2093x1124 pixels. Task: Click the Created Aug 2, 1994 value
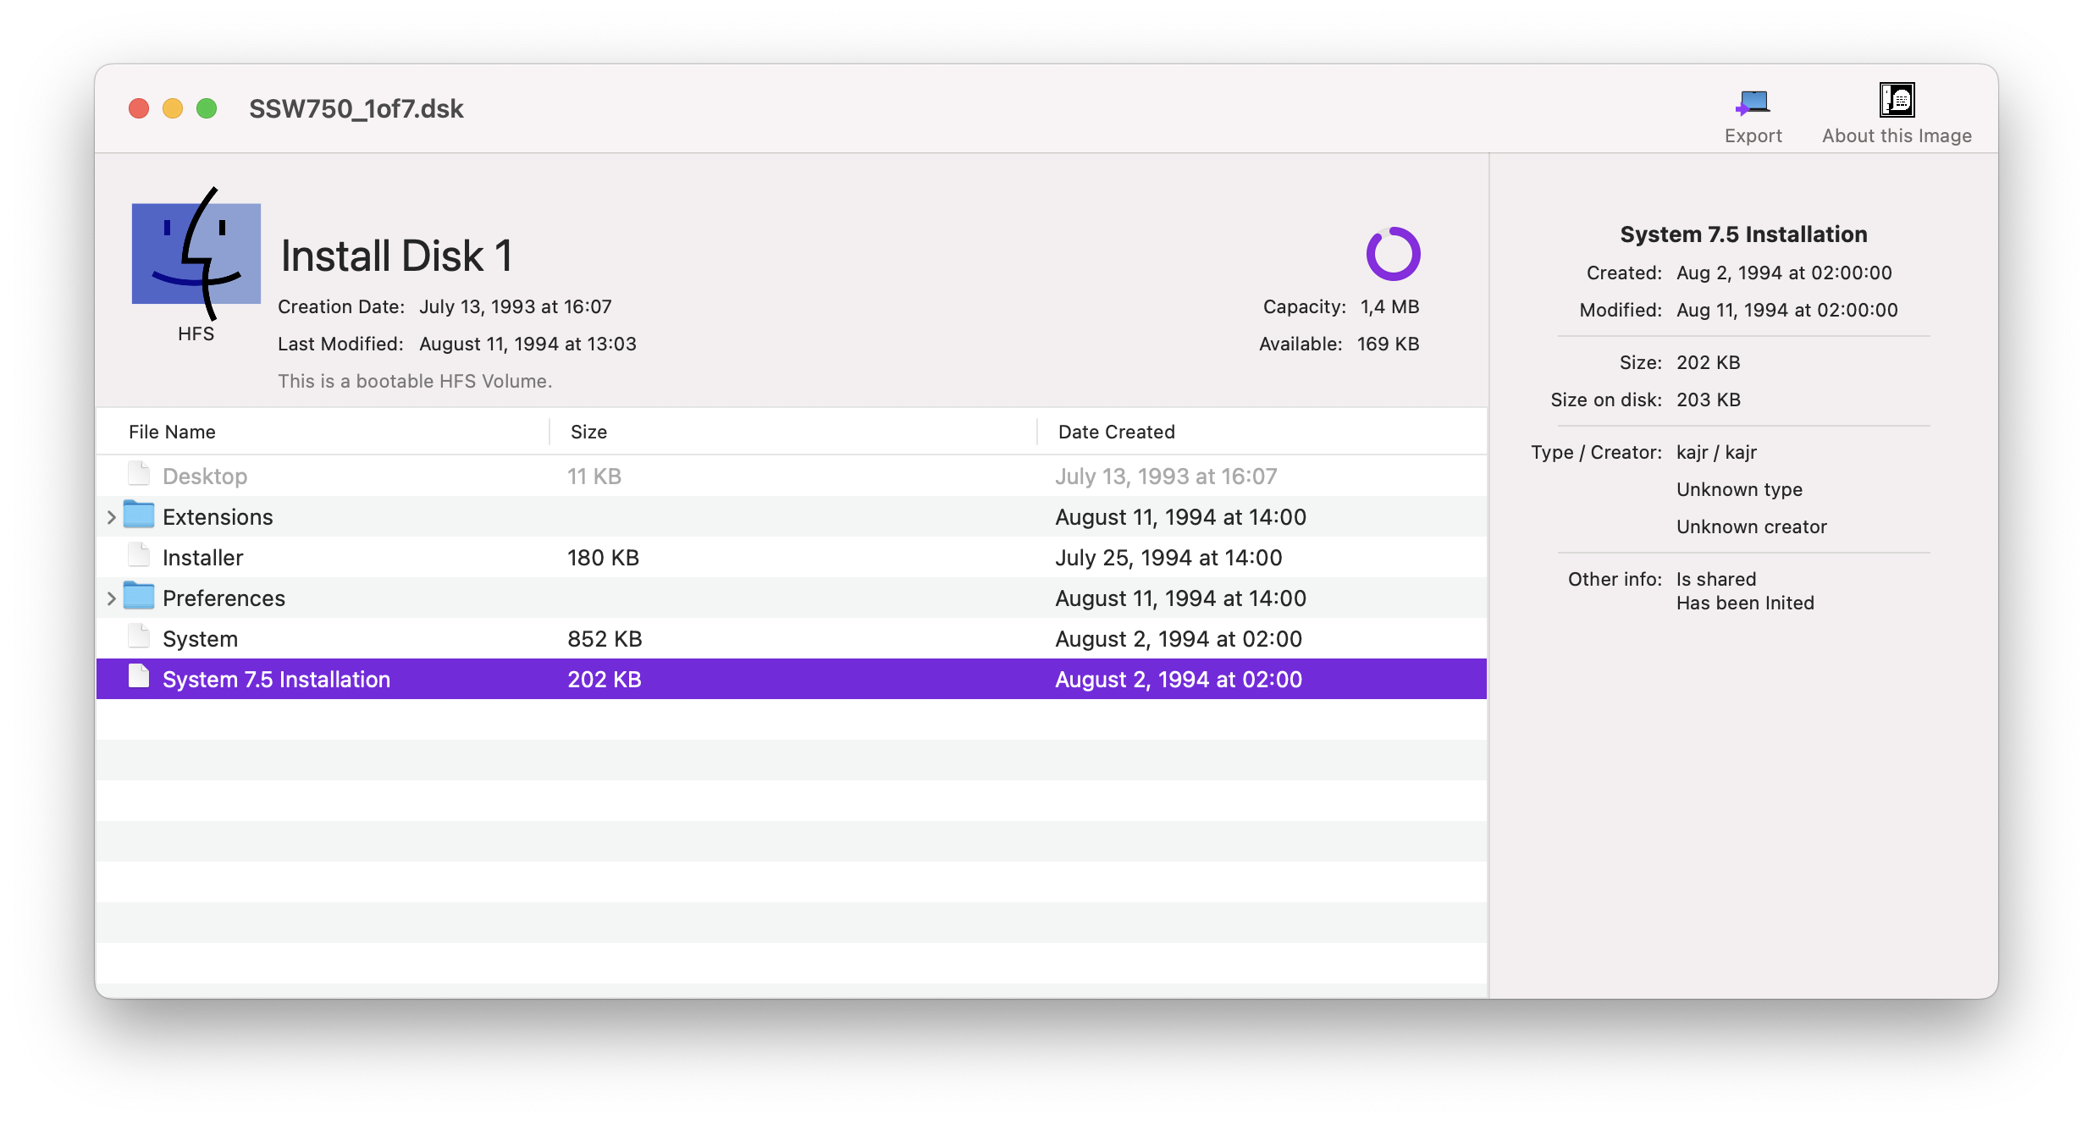tap(1784, 273)
